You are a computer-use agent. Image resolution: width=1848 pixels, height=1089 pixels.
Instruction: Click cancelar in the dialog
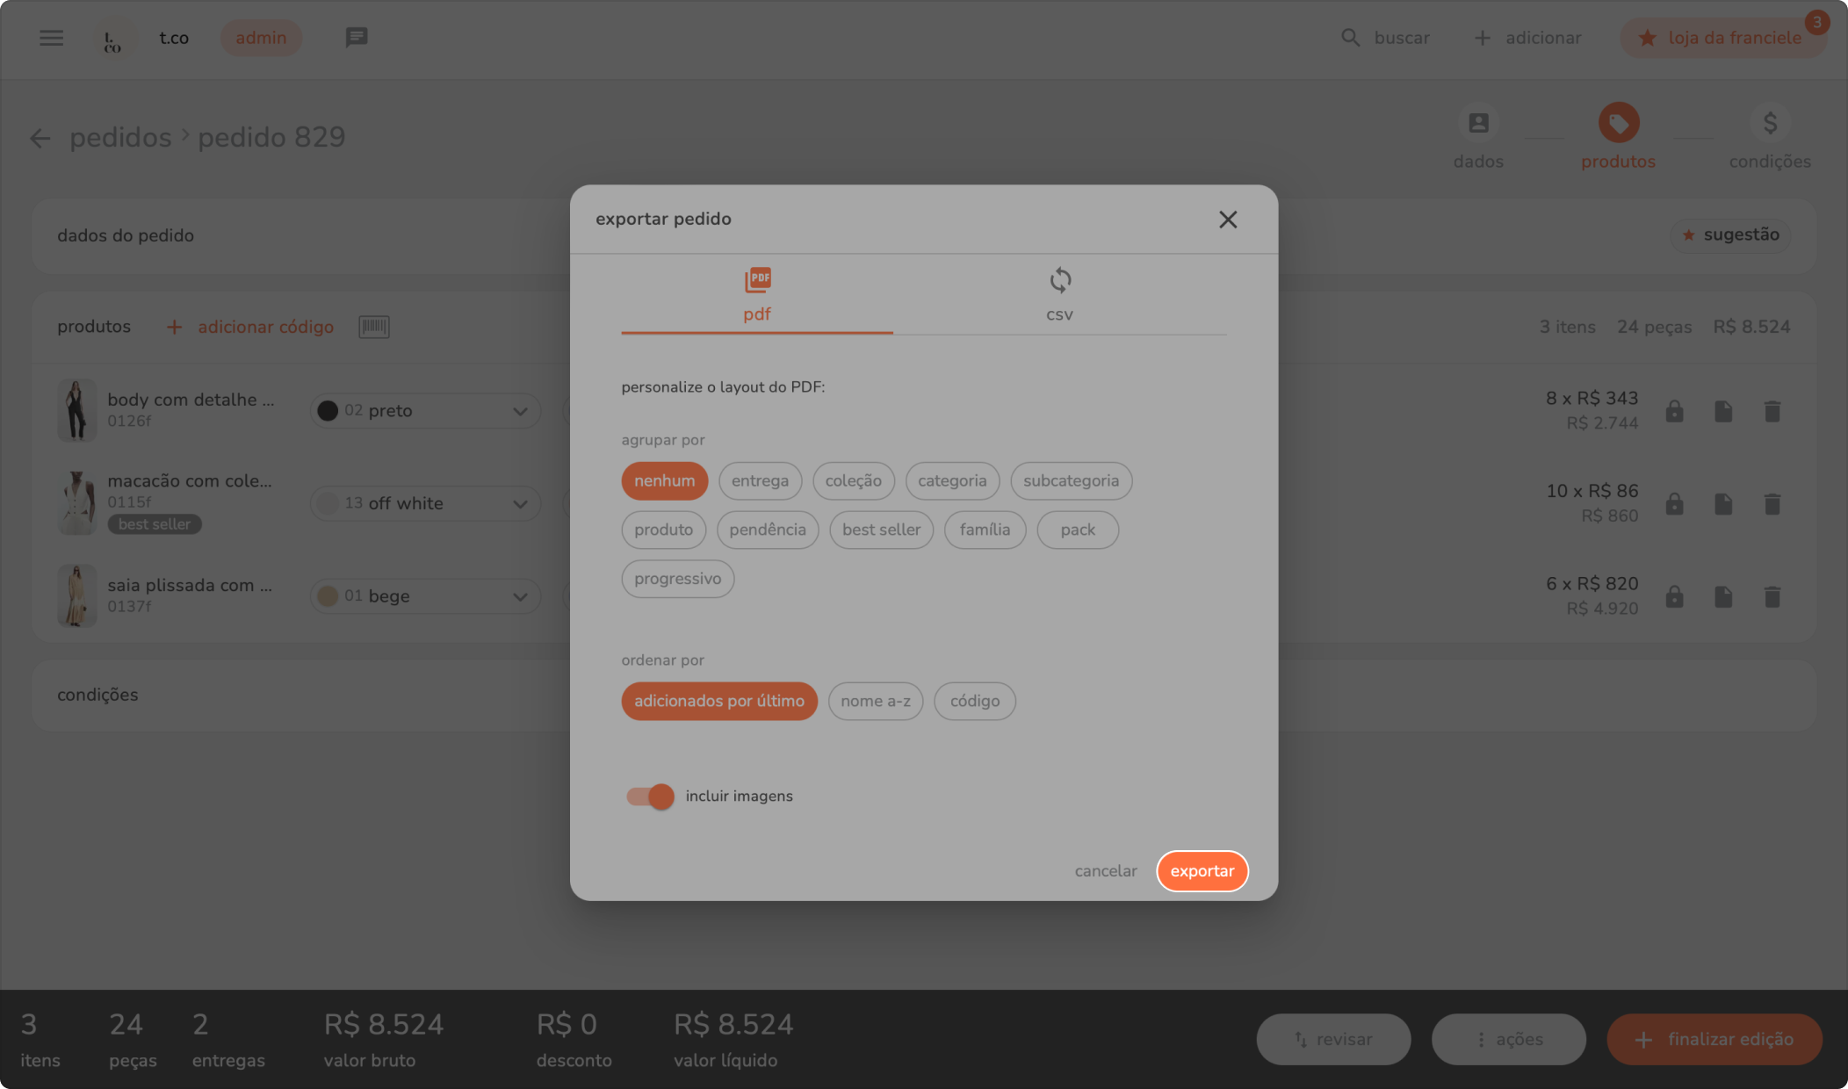tap(1105, 871)
